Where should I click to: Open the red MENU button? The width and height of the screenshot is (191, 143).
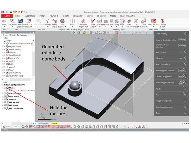click(7, 16)
